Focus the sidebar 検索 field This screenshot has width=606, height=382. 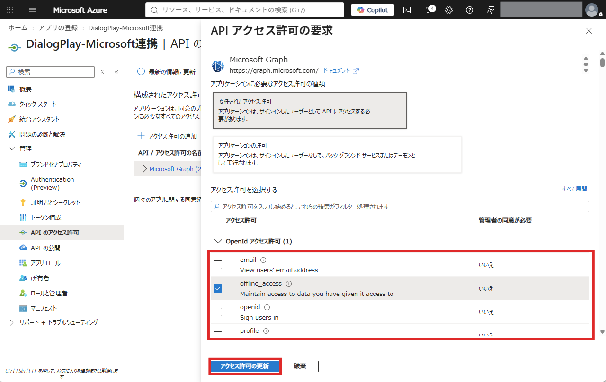[x=51, y=72]
